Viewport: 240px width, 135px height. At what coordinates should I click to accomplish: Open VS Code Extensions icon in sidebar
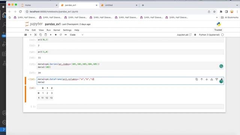(x=4, y=54)
